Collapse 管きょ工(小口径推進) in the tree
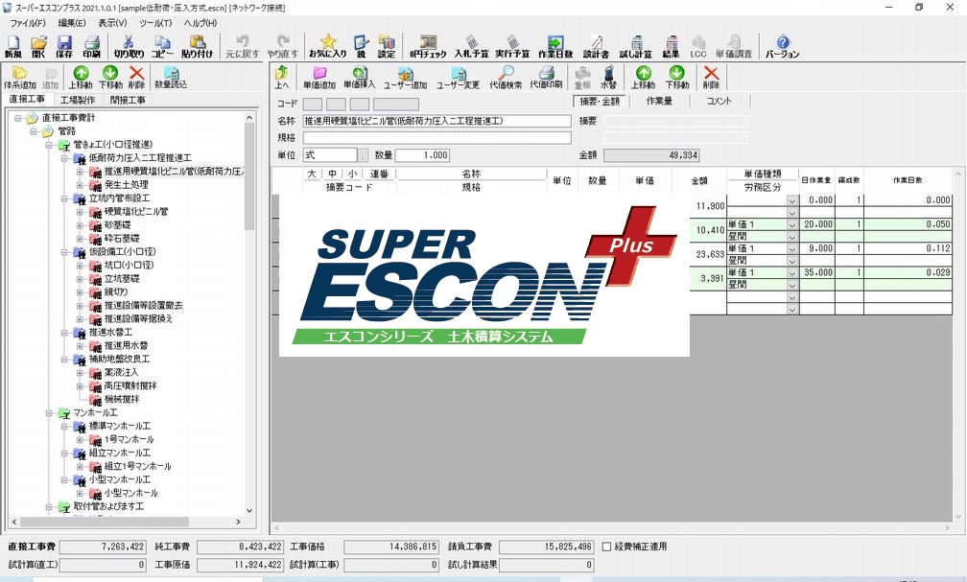 coord(49,145)
